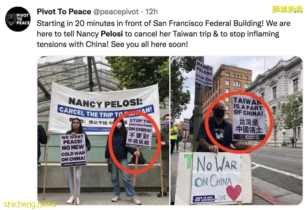Click the Nancy Pelosi pole sign in right photo
This screenshot has height=210, width=307.
[204, 76]
